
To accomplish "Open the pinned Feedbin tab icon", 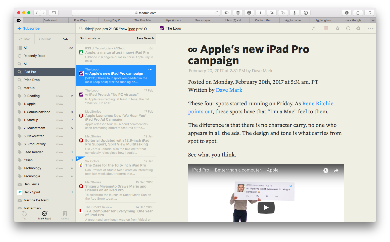I will pos(19,20).
